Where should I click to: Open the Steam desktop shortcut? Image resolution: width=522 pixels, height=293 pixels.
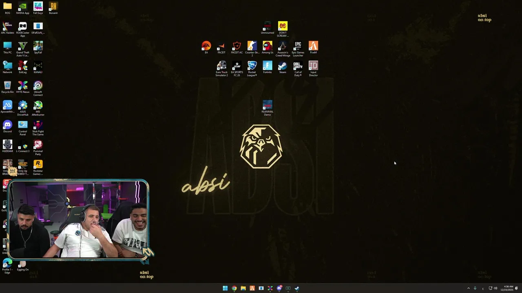tap(283, 67)
